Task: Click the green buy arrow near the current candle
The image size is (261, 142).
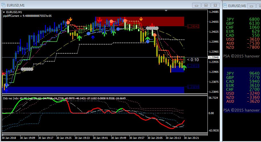Action: tap(184, 68)
